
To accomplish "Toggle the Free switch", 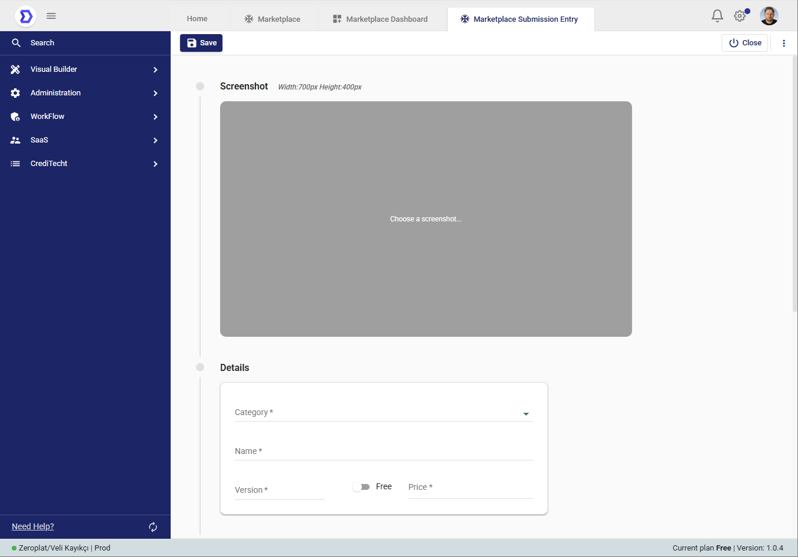I will click(x=361, y=487).
